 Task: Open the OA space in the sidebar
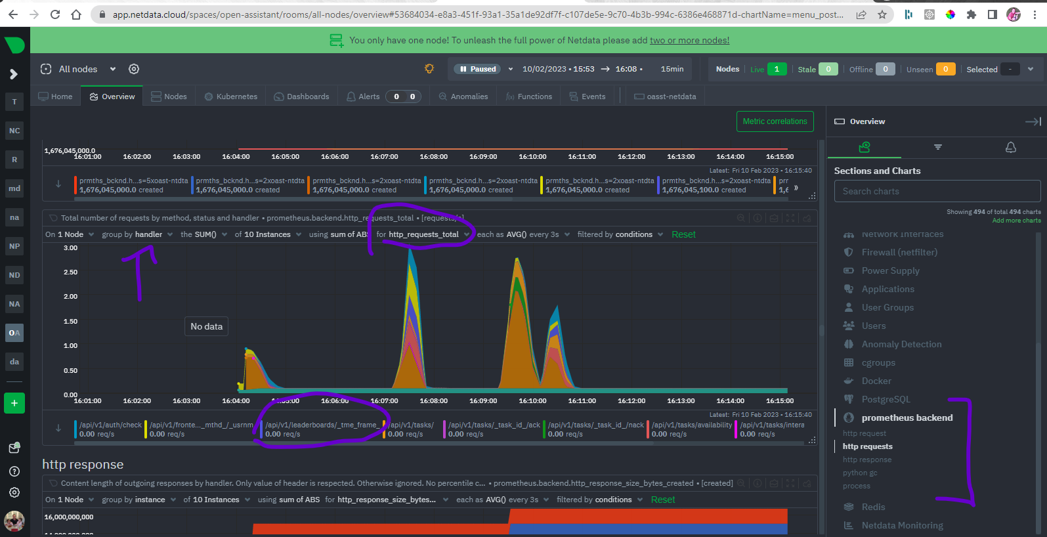click(14, 333)
